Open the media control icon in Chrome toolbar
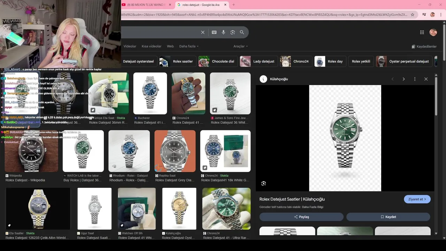Viewport: 446px width, 251px height. [x=424, y=15]
